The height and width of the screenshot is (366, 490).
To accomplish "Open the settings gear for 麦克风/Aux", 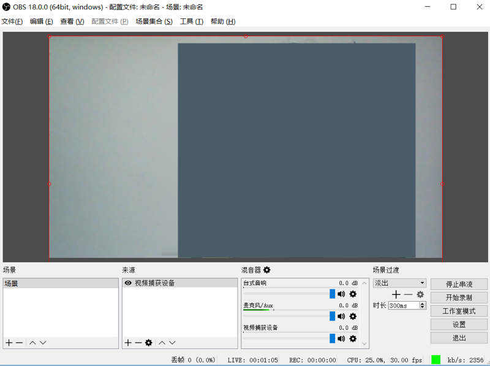I will 353,316.
